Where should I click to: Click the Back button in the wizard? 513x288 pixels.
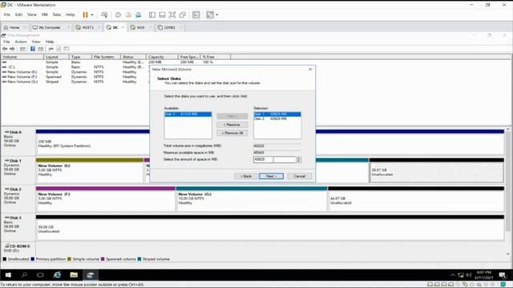[246, 176]
